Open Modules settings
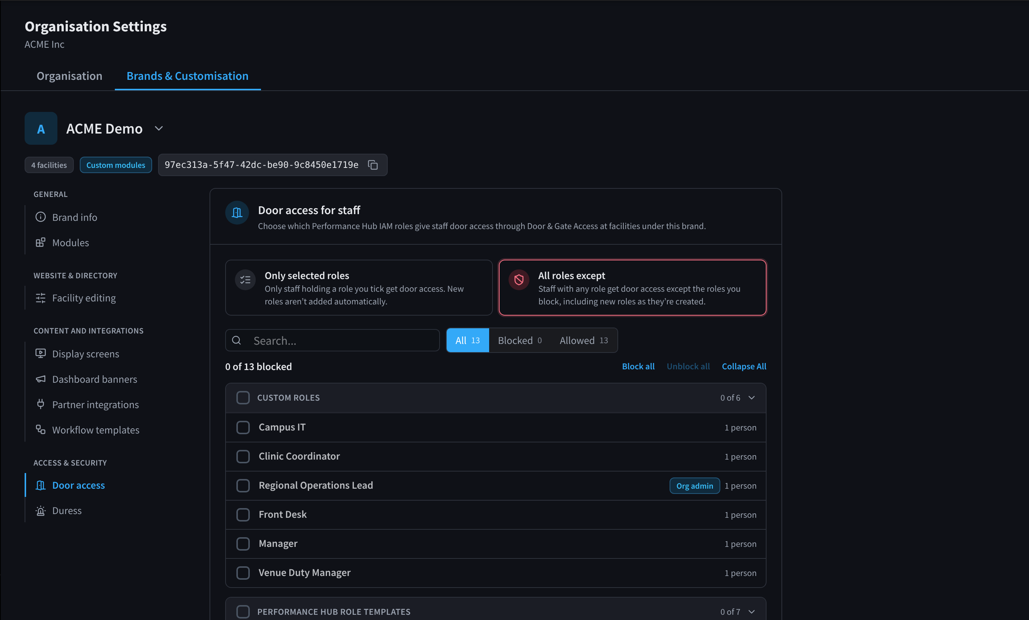This screenshot has width=1029, height=620. (x=70, y=243)
